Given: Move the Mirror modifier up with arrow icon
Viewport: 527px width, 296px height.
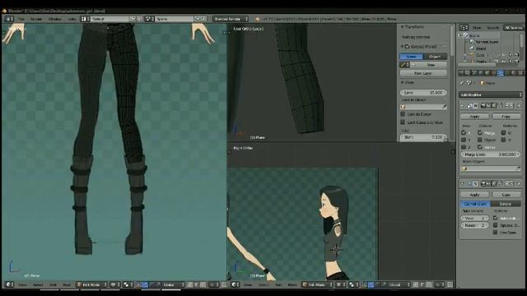Looking at the screenshot, I should (507, 106).
